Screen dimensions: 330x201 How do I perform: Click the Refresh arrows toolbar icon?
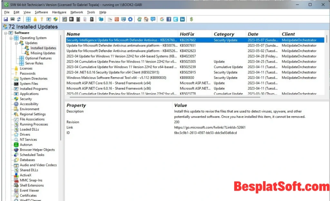(x=19, y=19)
